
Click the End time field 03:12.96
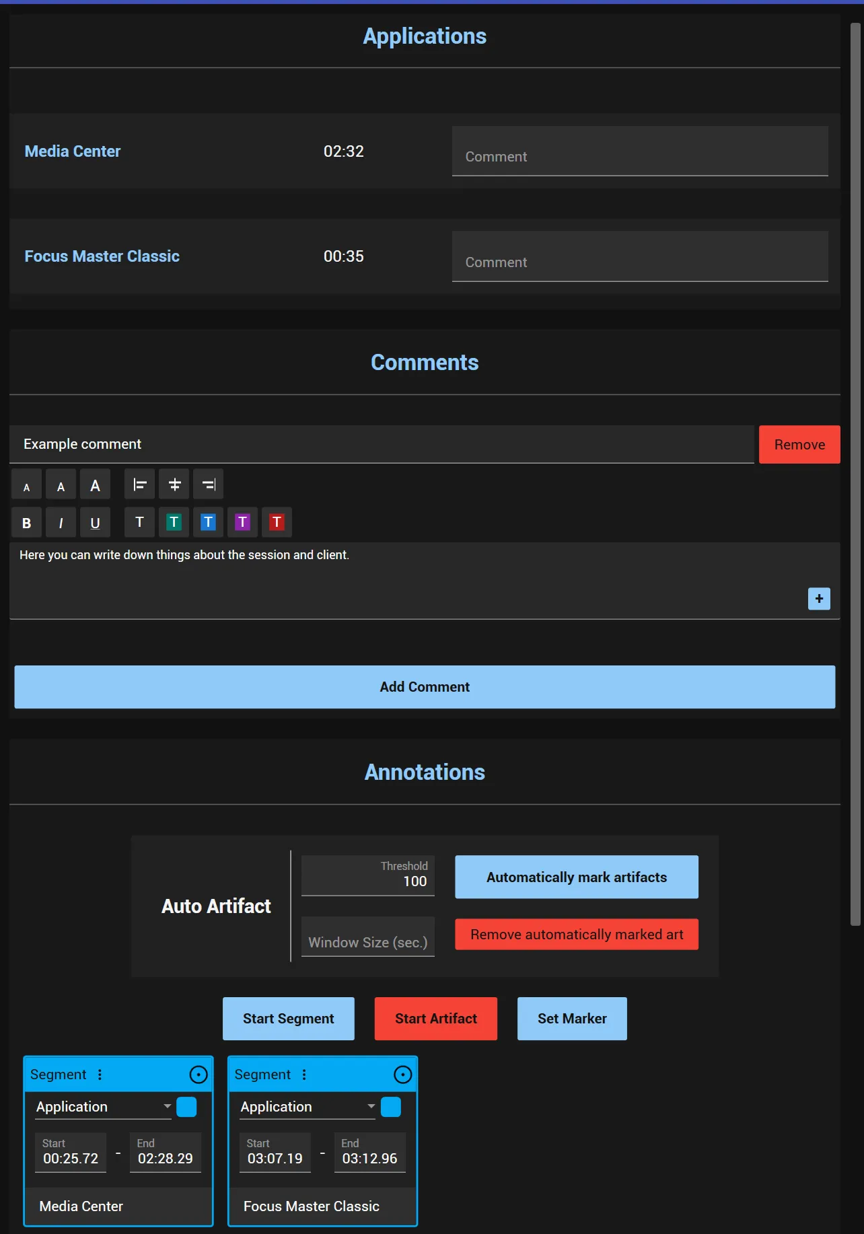tap(370, 1153)
